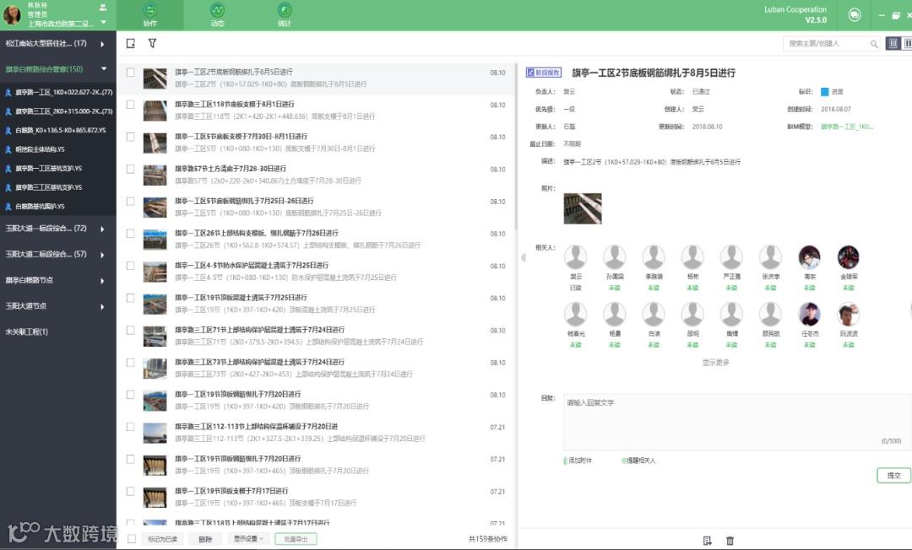Select row 旗亭一工区19节顶板支模于7月17日进行
Screen dimensions: 912x550
pos(317,497)
